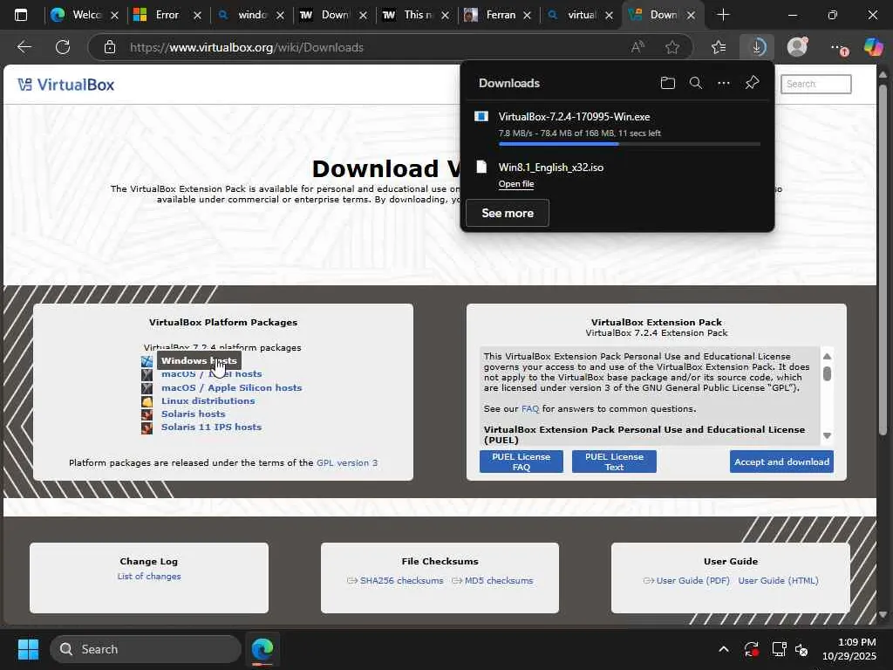
Task: Search downloads with magnifier icon
Action: pyautogui.click(x=695, y=83)
